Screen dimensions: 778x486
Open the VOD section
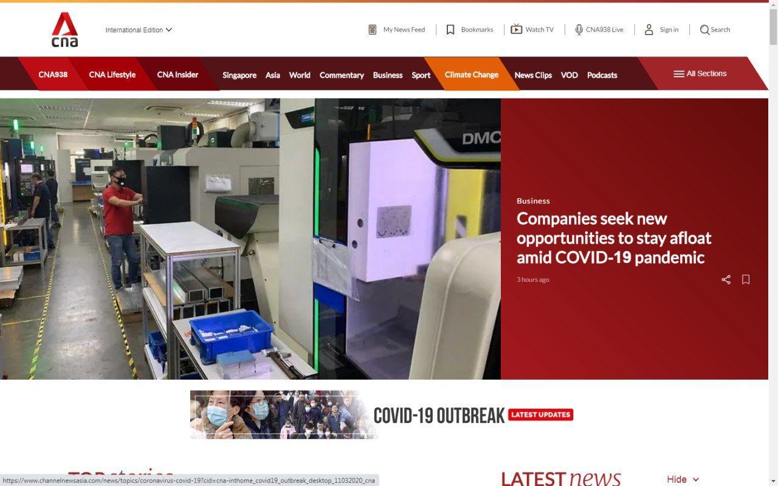[x=570, y=75]
